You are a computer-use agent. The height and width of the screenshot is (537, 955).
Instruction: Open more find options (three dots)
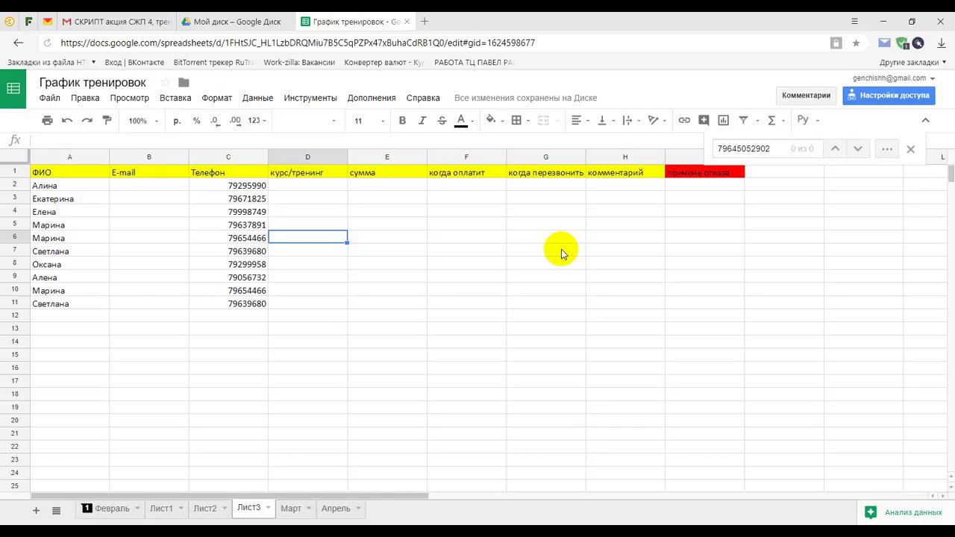click(x=886, y=148)
